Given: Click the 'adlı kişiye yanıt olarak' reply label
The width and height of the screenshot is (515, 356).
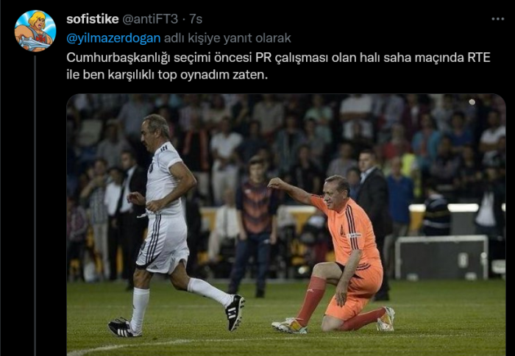Looking at the screenshot, I should pos(227,38).
